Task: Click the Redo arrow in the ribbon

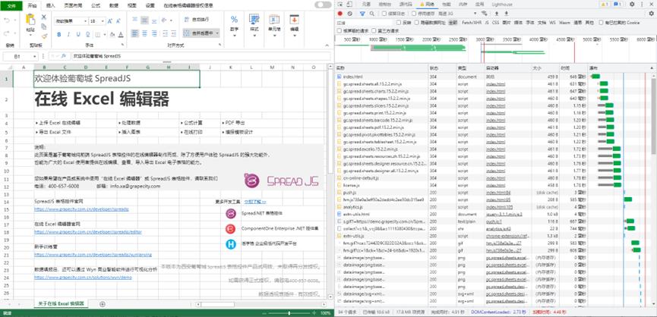Action: (x=7, y=33)
